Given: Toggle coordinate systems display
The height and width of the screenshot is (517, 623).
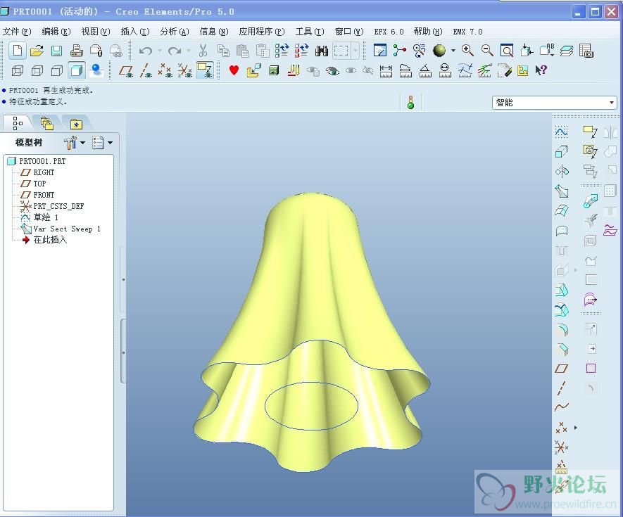Looking at the screenshot, I should (184, 70).
